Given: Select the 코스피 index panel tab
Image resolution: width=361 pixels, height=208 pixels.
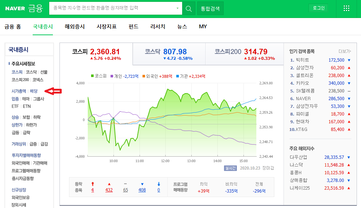Looking at the screenshot, I should point(96,54).
